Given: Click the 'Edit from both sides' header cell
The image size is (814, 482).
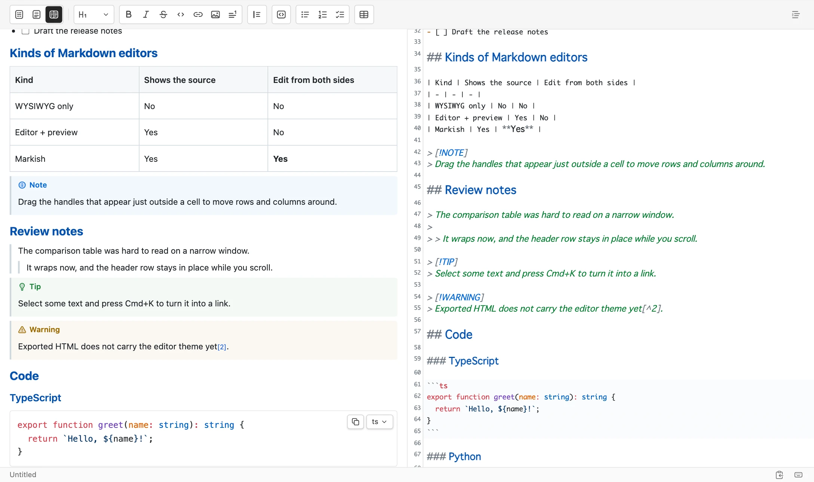Looking at the screenshot, I should (333, 80).
